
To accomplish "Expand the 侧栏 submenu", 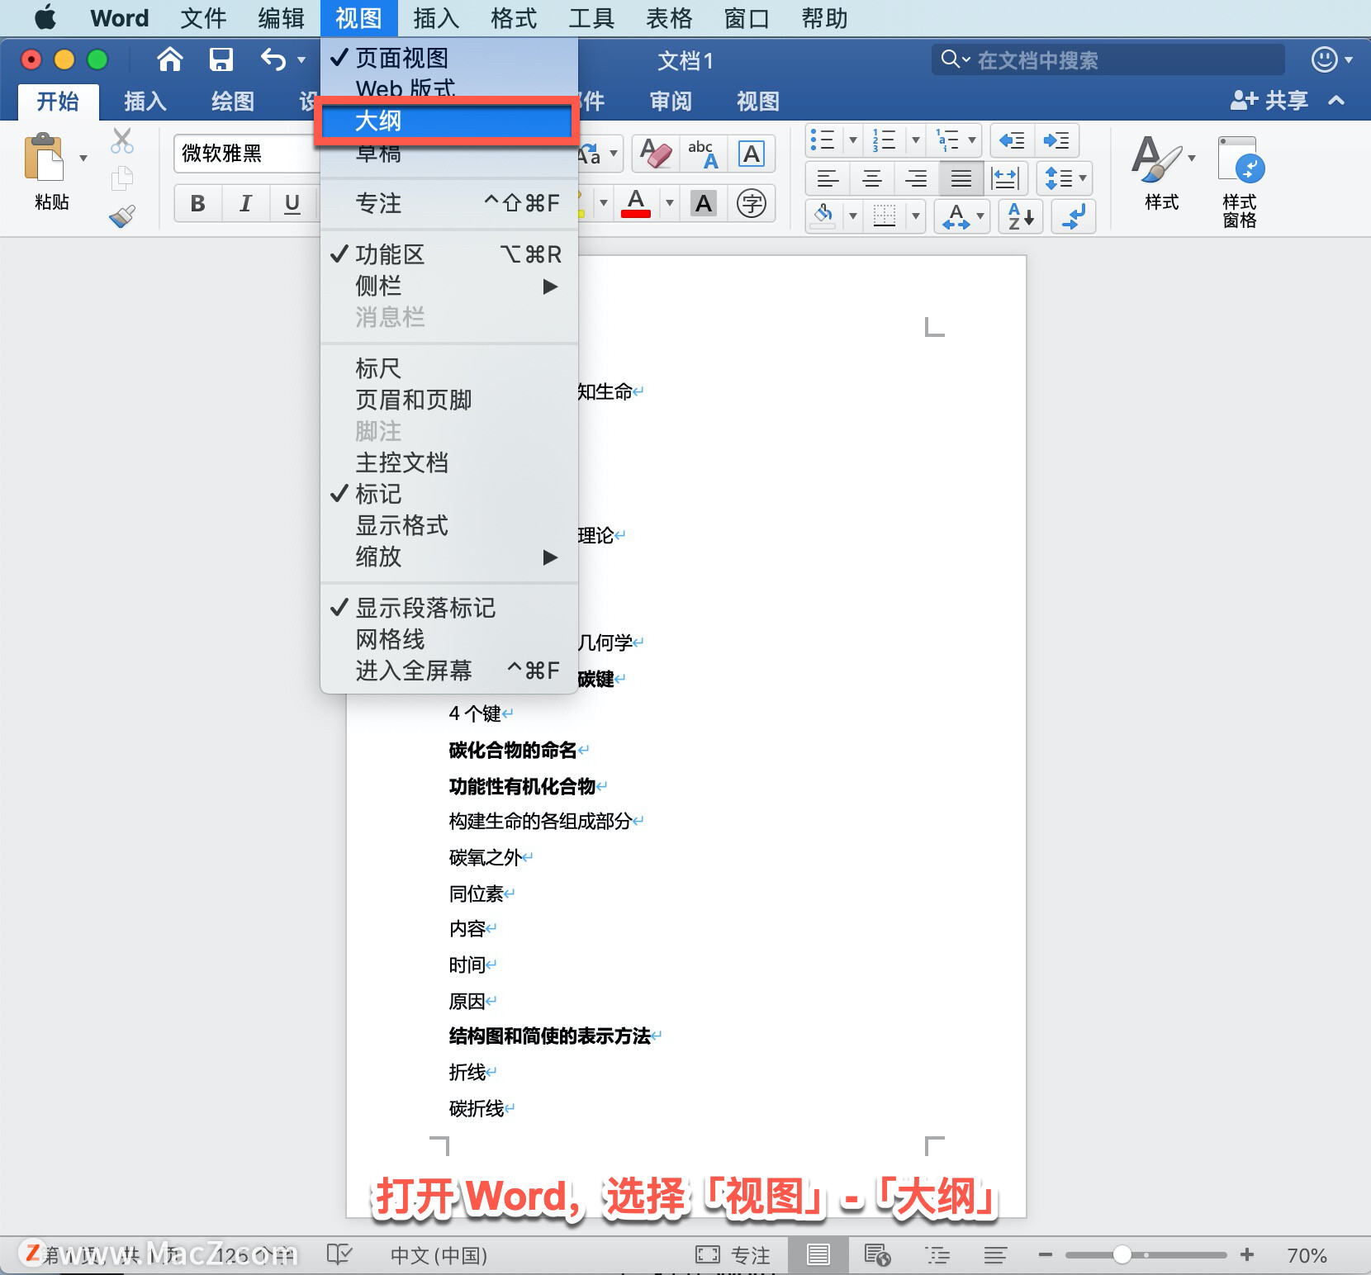I will pyautogui.click(x=449, y=286).
